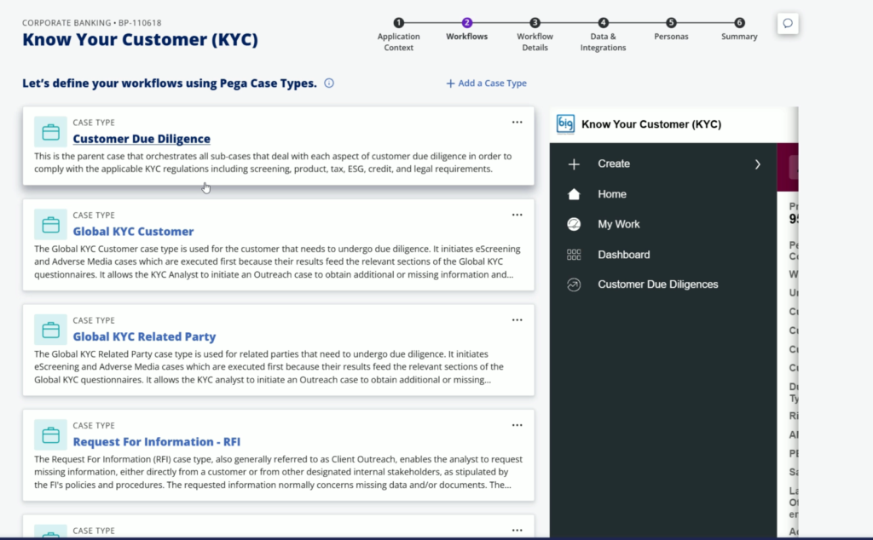
Task: Click the Know Your Customer (KYC) page title
Action: click(x=141, y=40)
